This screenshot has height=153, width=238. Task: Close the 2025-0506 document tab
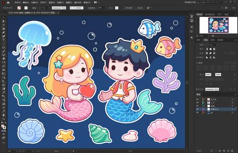[x=58, y=13]
